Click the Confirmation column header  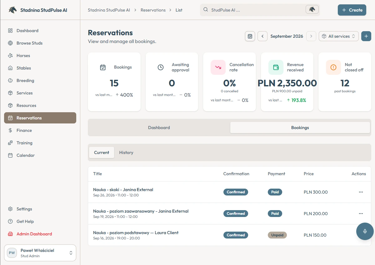236,174
